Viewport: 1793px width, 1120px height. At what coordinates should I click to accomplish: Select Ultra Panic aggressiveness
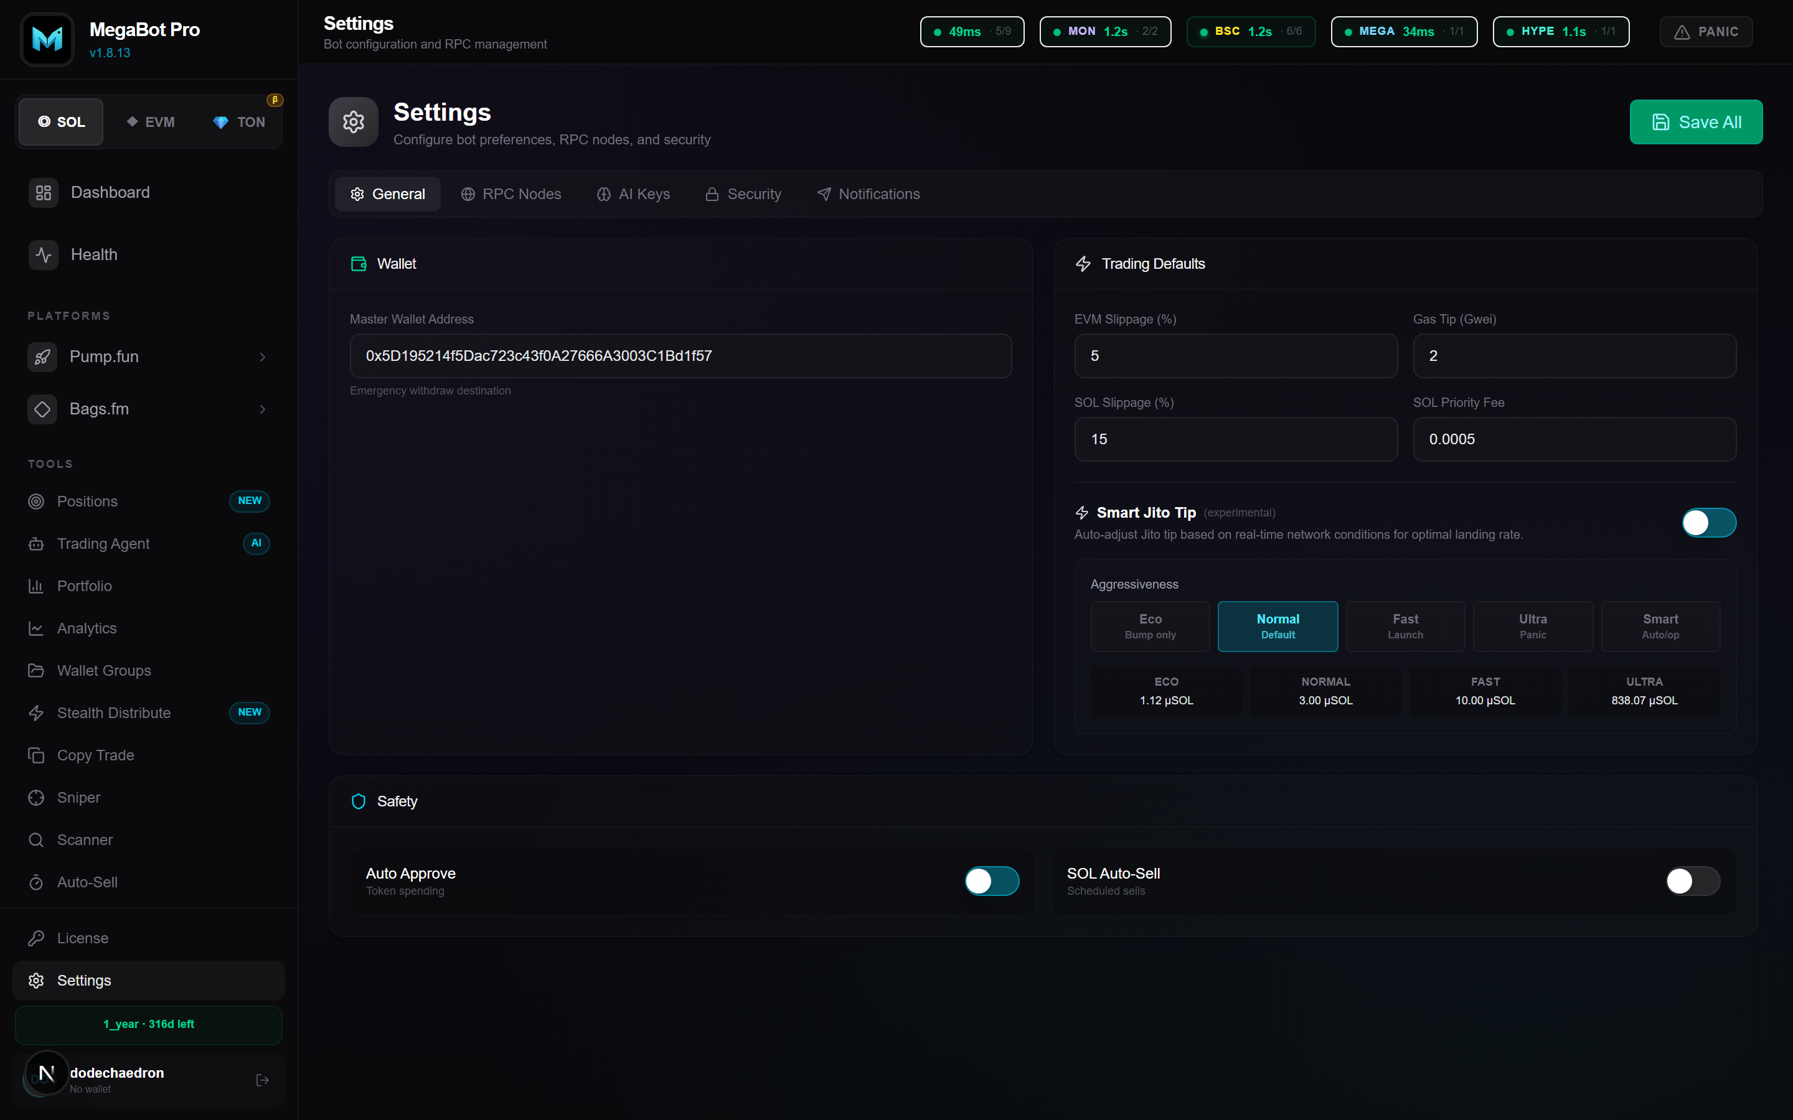(x=1533, y=627)
